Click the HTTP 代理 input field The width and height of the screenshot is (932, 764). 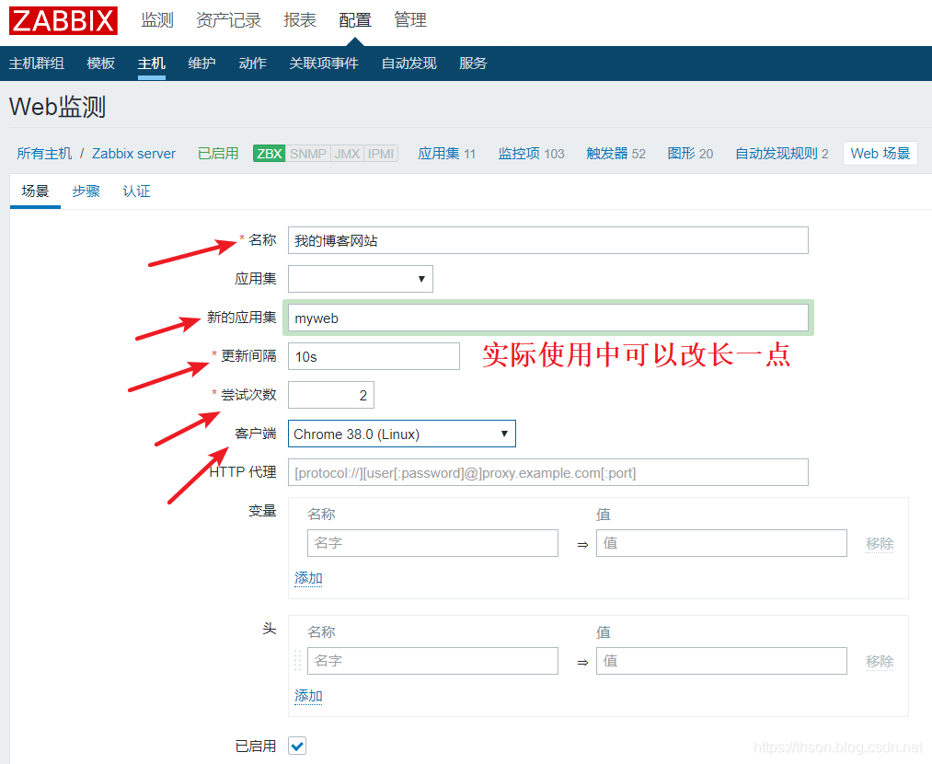click(x=547, y=472)
